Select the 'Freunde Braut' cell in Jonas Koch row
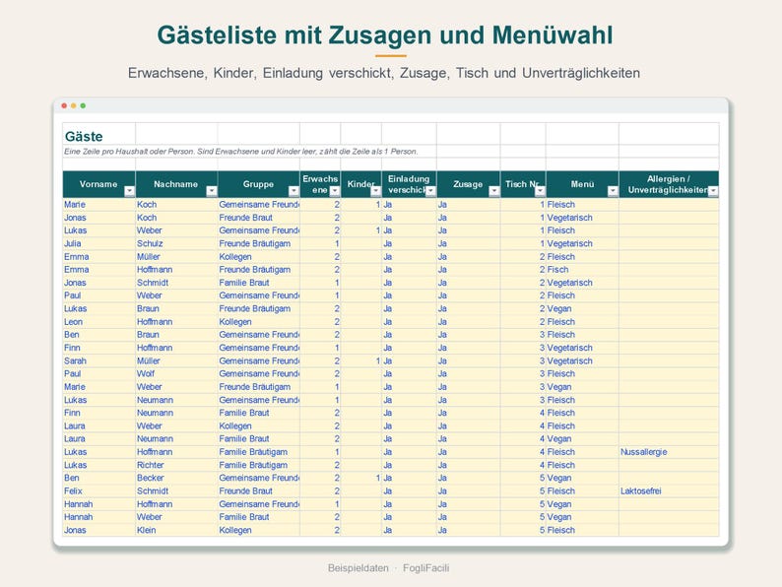Image resolution: width=782 pixels, height=587 pixels. pos(258,218)
